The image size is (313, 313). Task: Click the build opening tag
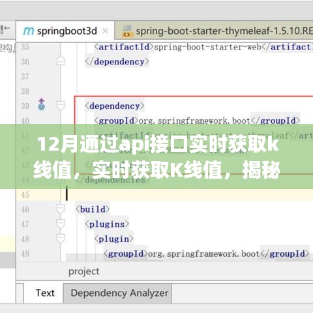93,209
